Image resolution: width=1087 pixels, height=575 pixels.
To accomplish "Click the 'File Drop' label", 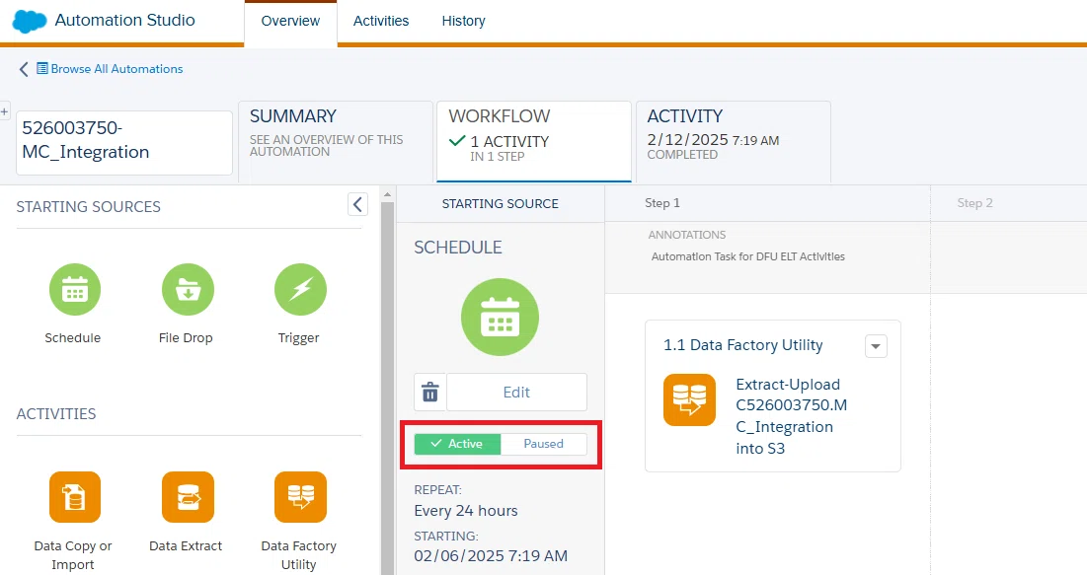I will 186,338.
